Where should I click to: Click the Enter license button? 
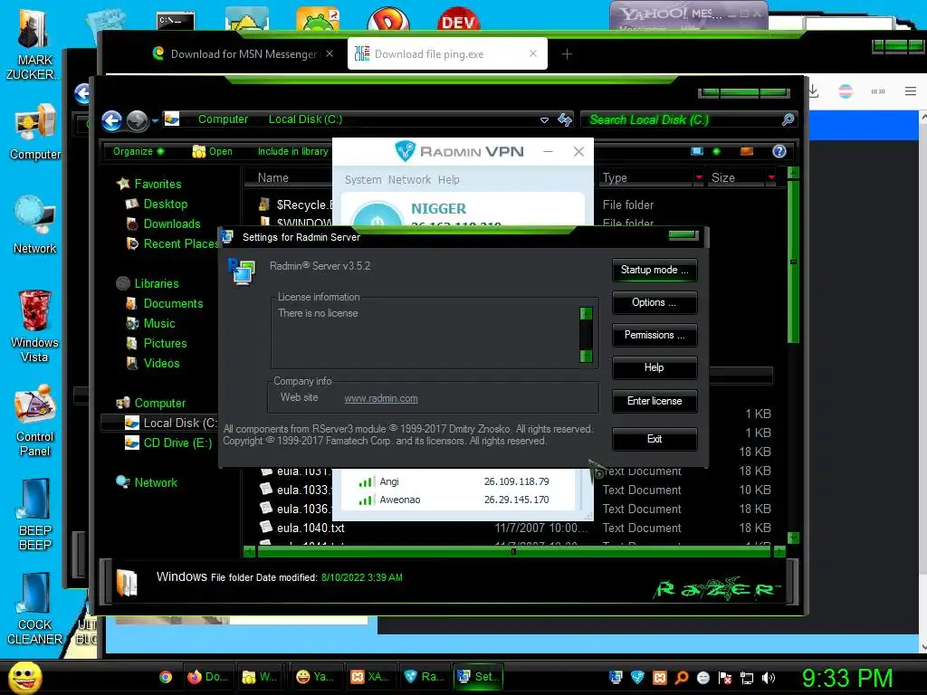(655, 401)
